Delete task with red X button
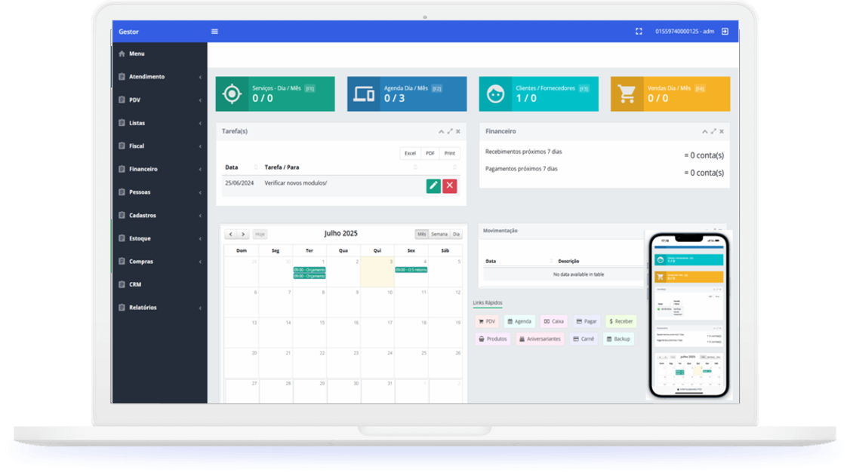The height and width of the screenshot is (475, 850). [450, 185]
